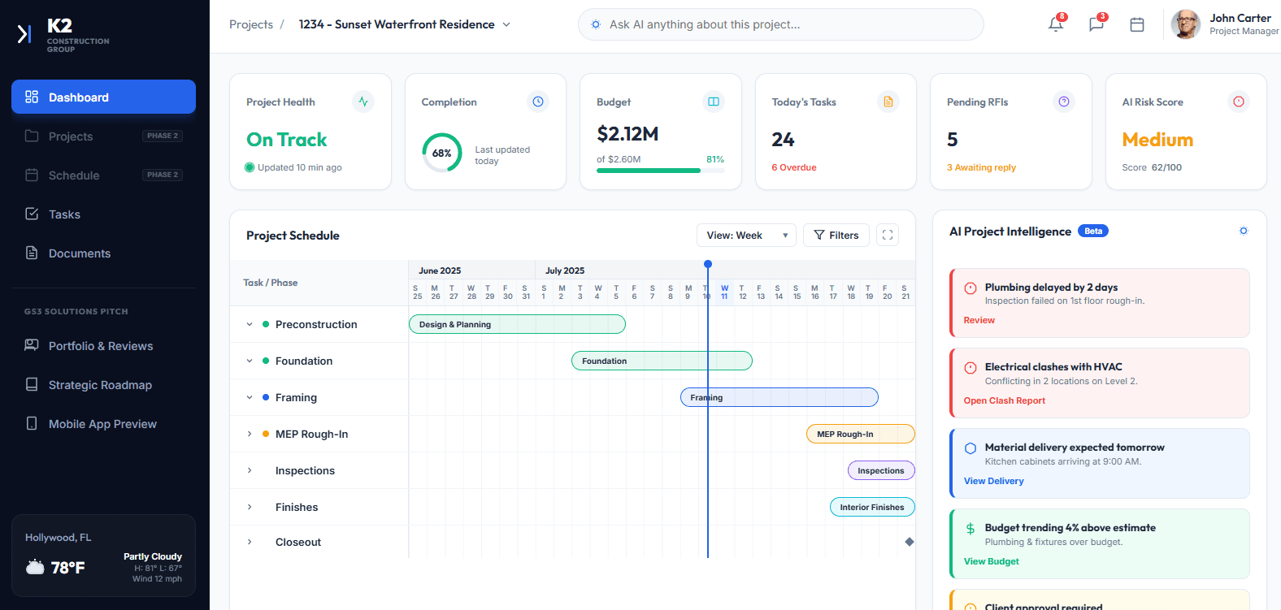Click the Mobile App Preview phone icon
1281x610 pixels.
tap(32, 423)
